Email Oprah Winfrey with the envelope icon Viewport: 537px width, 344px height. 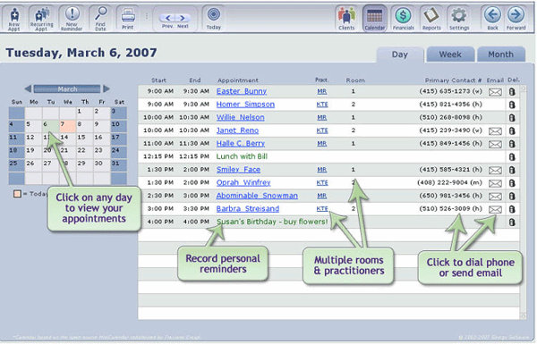click(495, 183)
